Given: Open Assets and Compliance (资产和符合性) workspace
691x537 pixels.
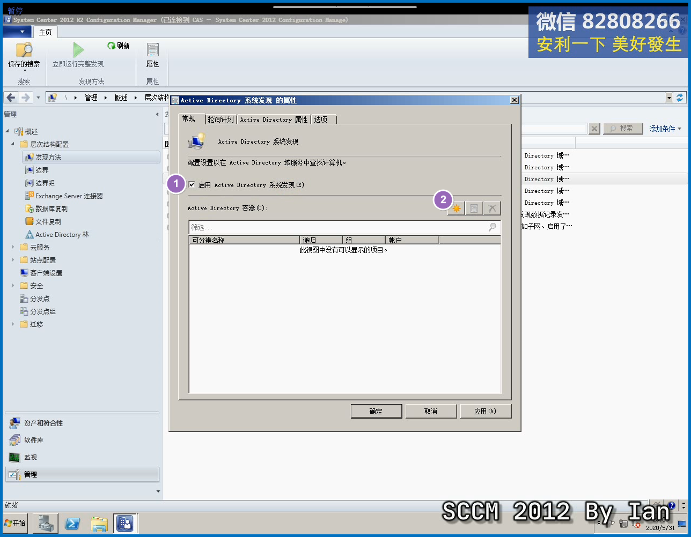Looking at the screenshot, I should click(83, 423).
